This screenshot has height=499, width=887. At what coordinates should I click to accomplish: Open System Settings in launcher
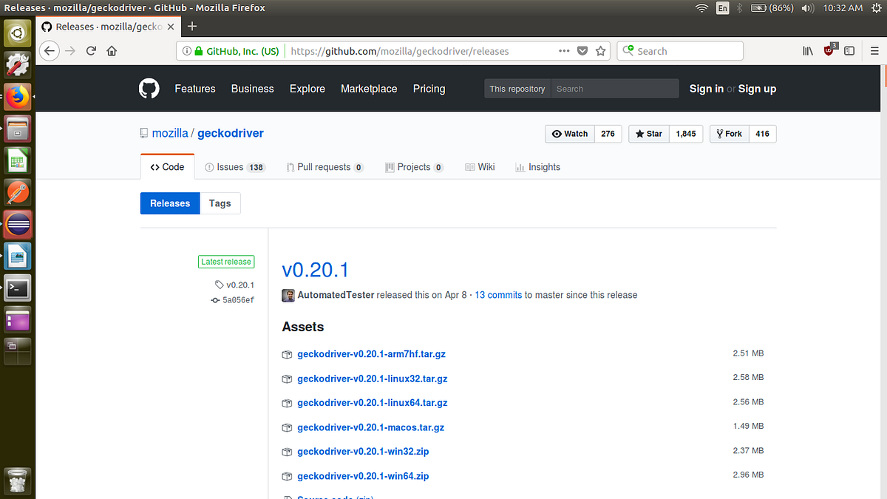(x=18, y=64)
